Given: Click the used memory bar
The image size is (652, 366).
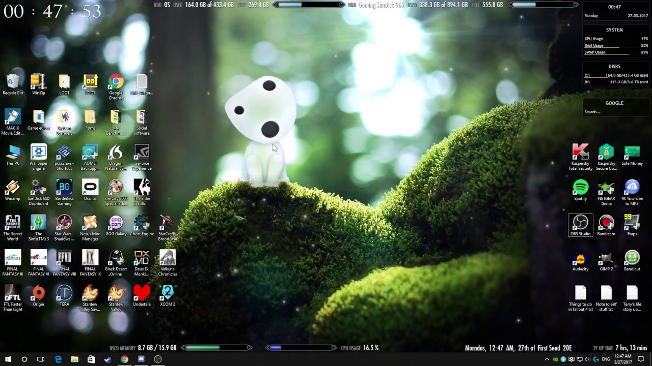Looking at the screenshot, I should click(x=217, y=348).
